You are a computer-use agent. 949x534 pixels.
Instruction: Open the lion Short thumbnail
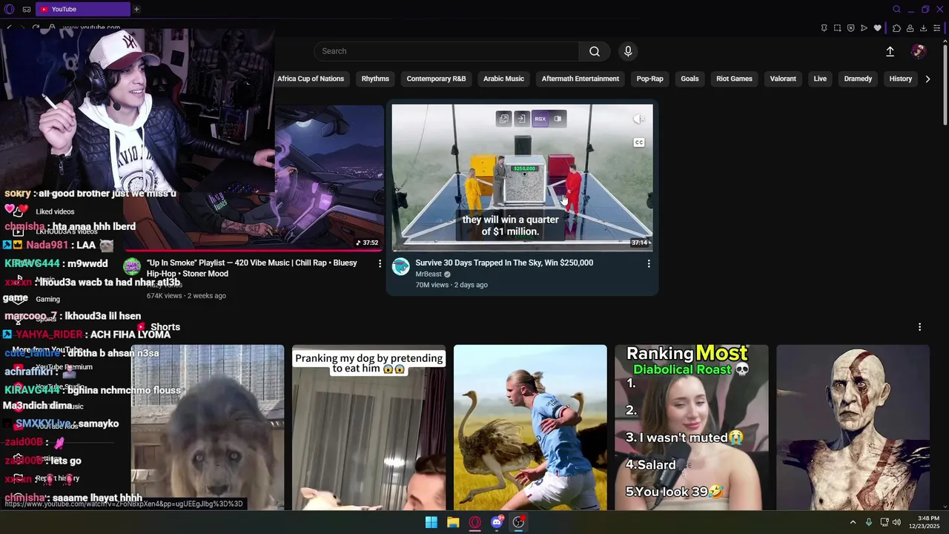(208, 427)
